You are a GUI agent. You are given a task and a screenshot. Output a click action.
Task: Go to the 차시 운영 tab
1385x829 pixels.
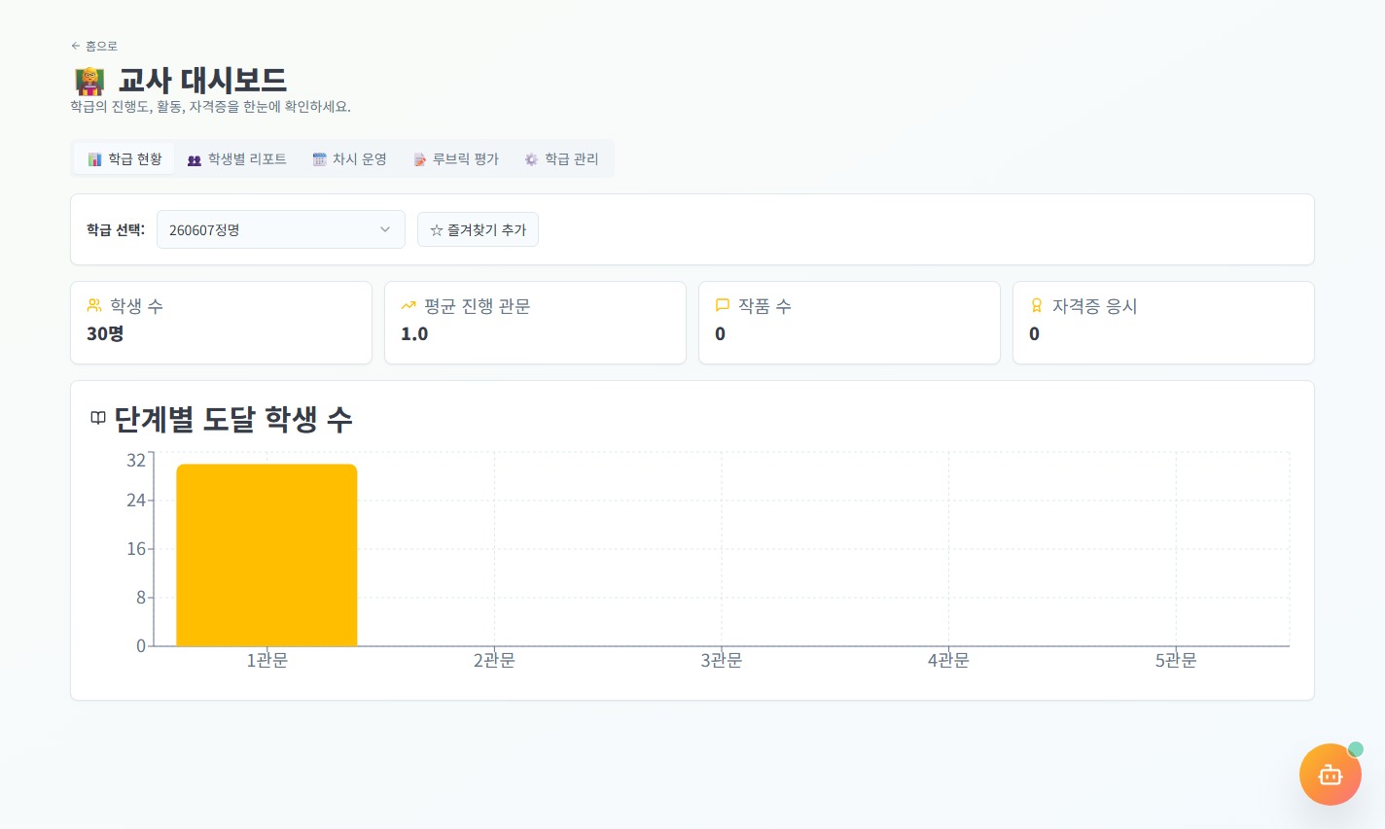point(349,158)
